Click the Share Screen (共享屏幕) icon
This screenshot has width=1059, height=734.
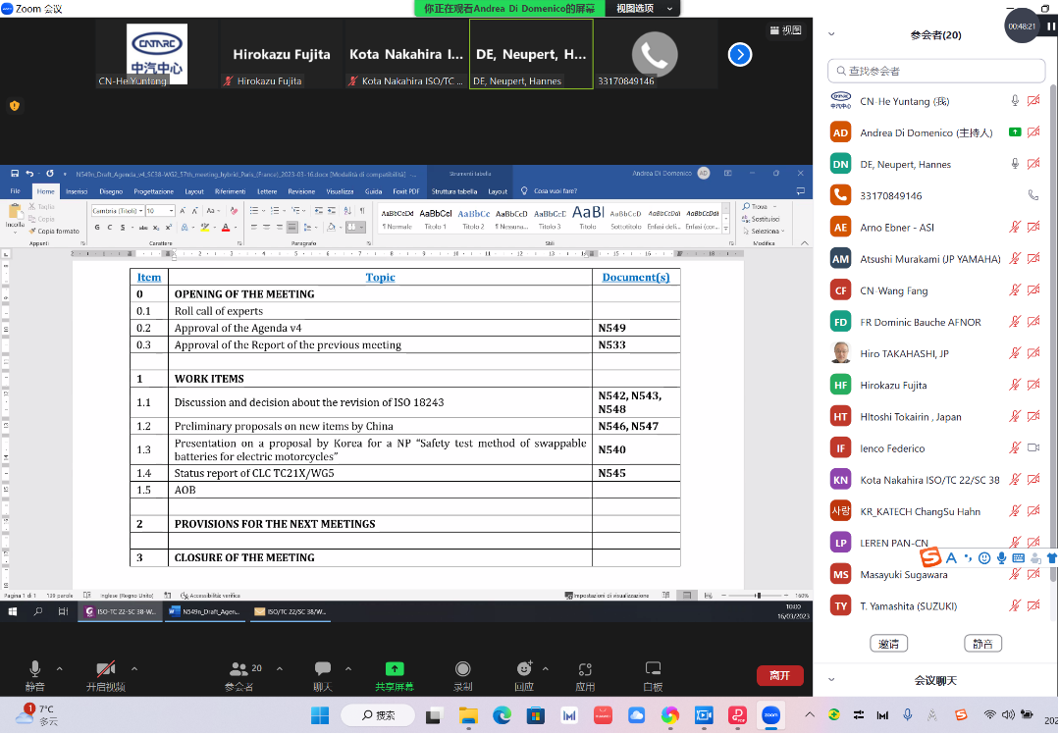pyautogui.click(x=394, y=670)
